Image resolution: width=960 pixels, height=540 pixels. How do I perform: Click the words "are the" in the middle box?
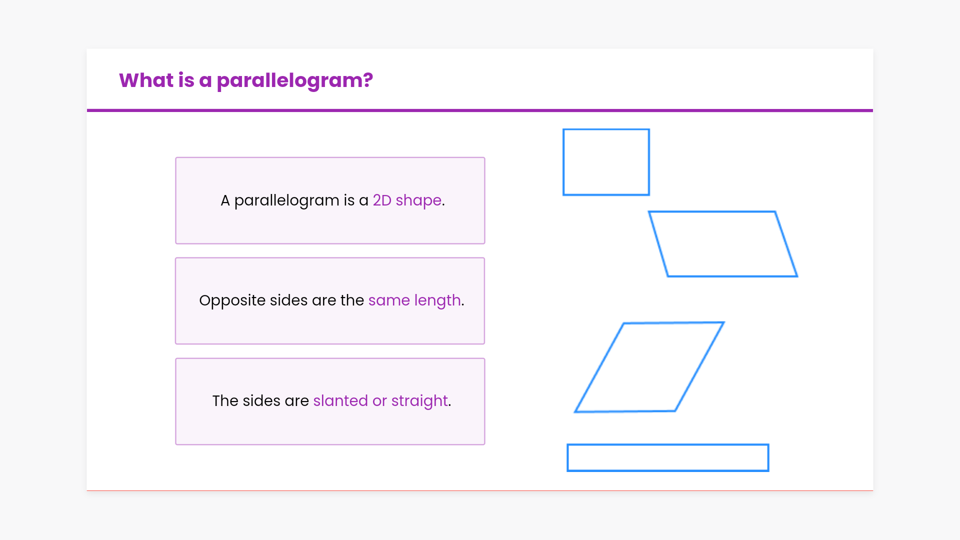click(x=337, y=300)
